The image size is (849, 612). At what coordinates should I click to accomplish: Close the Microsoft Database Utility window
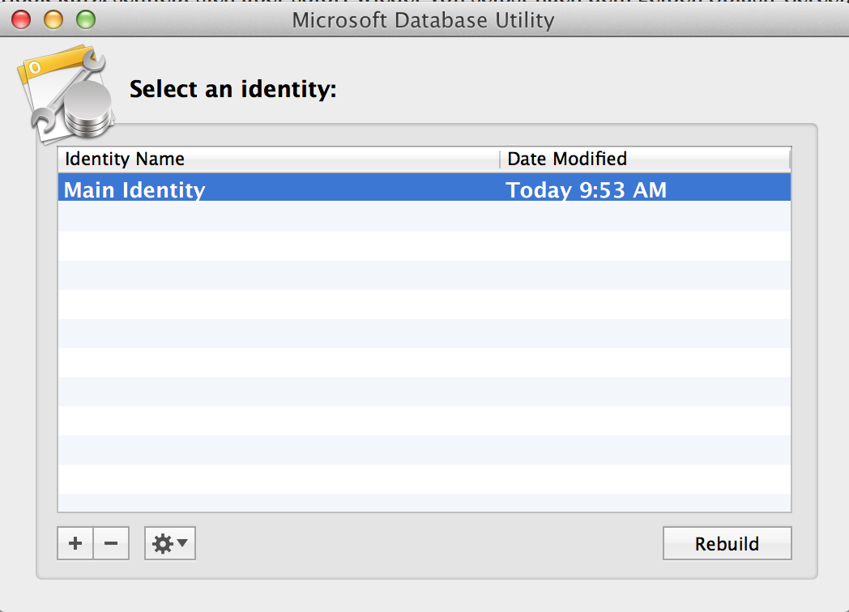21,19
